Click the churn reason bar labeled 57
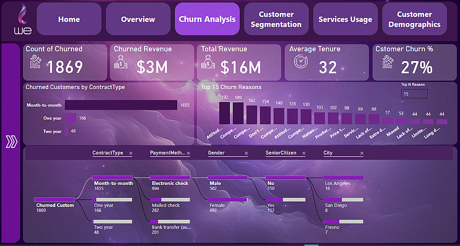The image size is (460, 246). click(387, 121)
